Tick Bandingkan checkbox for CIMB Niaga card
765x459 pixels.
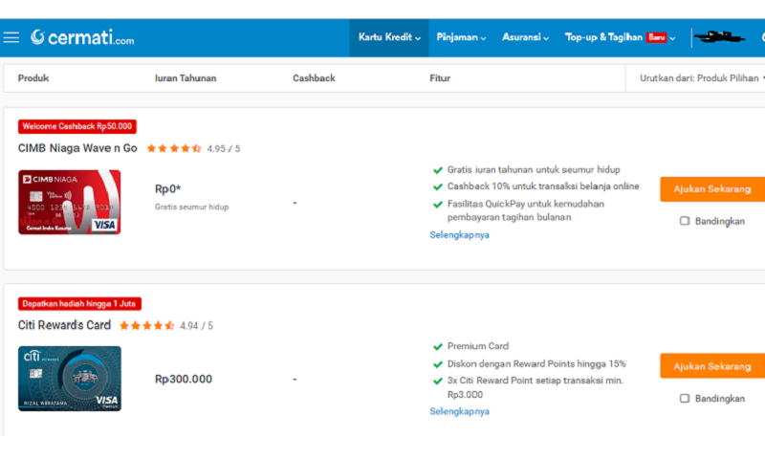click(x=684, y=221)
